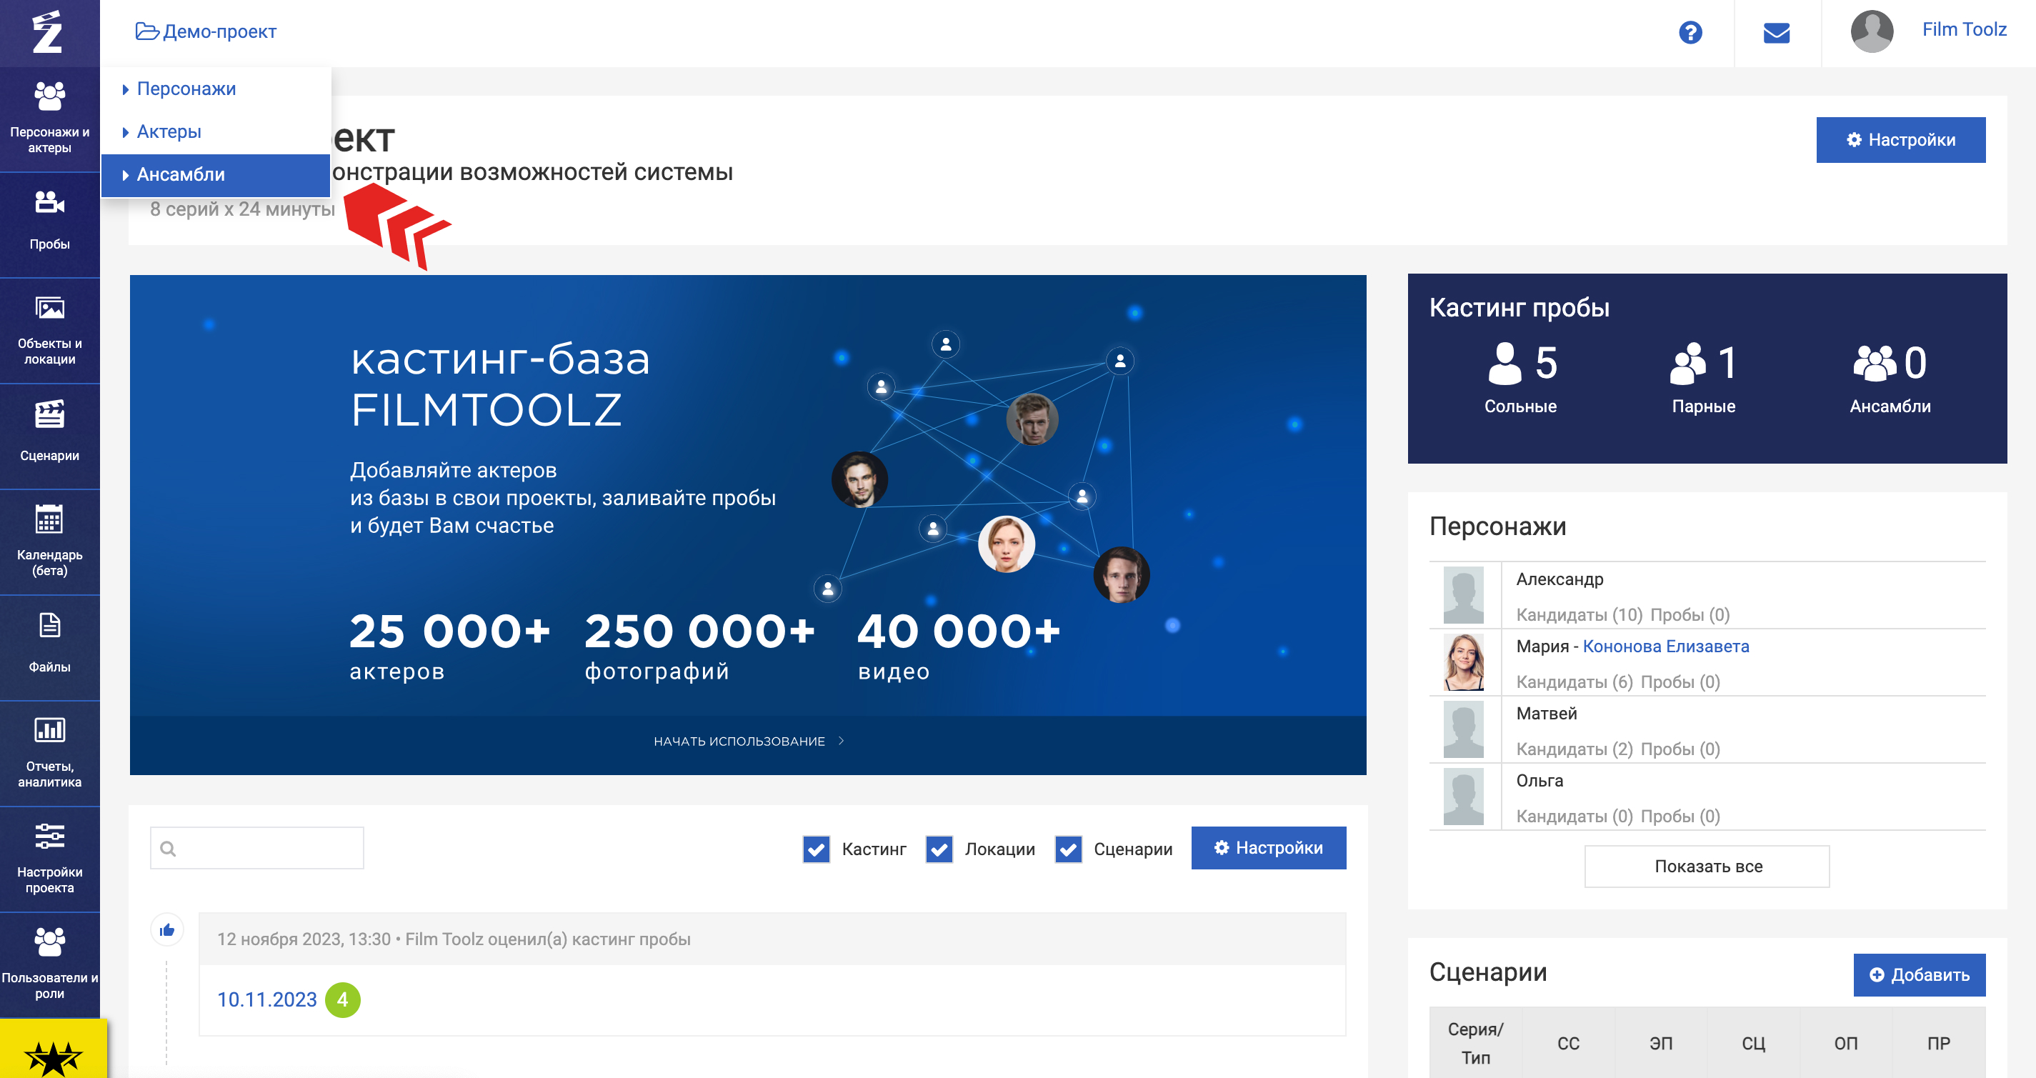Open Настройки проекта in sidebar

click(x=50, y=859)
